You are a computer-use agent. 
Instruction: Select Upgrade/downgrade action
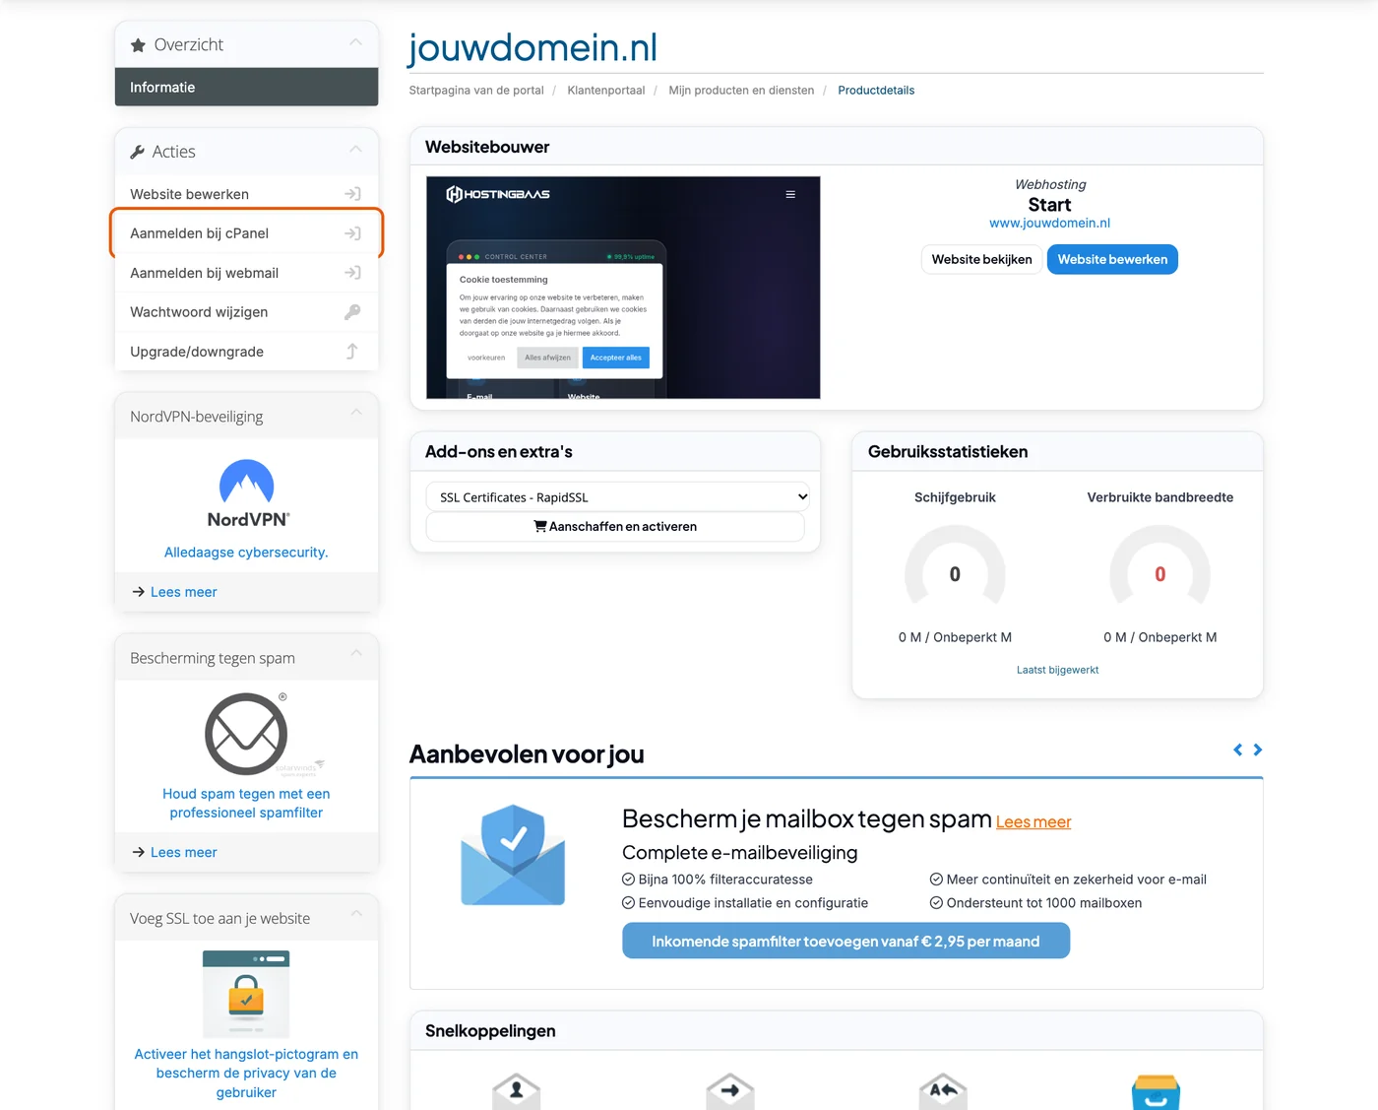tap(246, 352)
